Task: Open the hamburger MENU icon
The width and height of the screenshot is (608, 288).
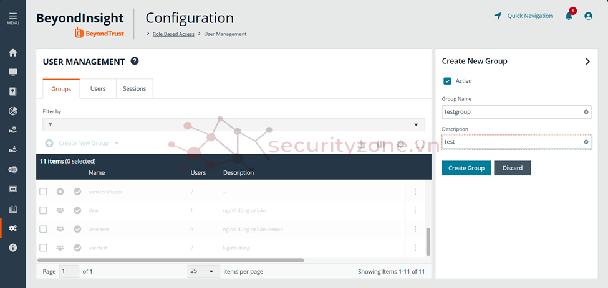Action: tap(12, 18)
